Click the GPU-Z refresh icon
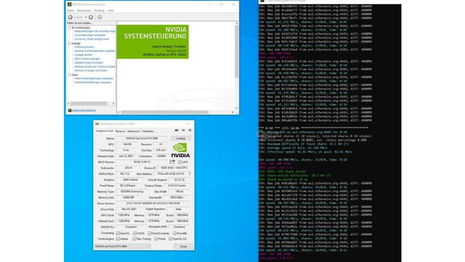465x262 pixels. click(183, 131)
